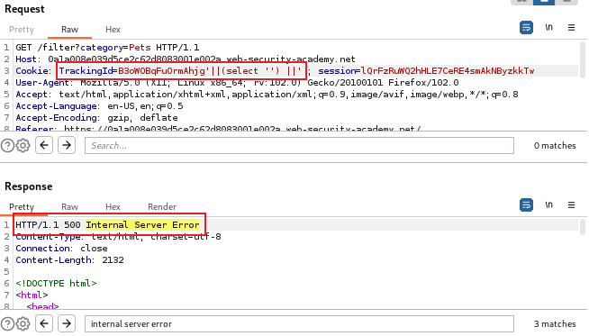The height and width of the screenshot is (336, 589).
Task: Click the '<!DOCTYPE html>' line in response
Action: [56, 283]
